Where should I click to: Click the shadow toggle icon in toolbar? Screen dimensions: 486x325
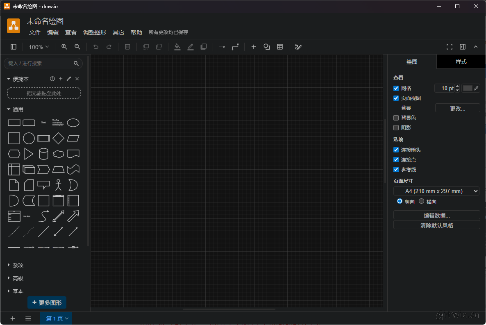tap(204, 47)
